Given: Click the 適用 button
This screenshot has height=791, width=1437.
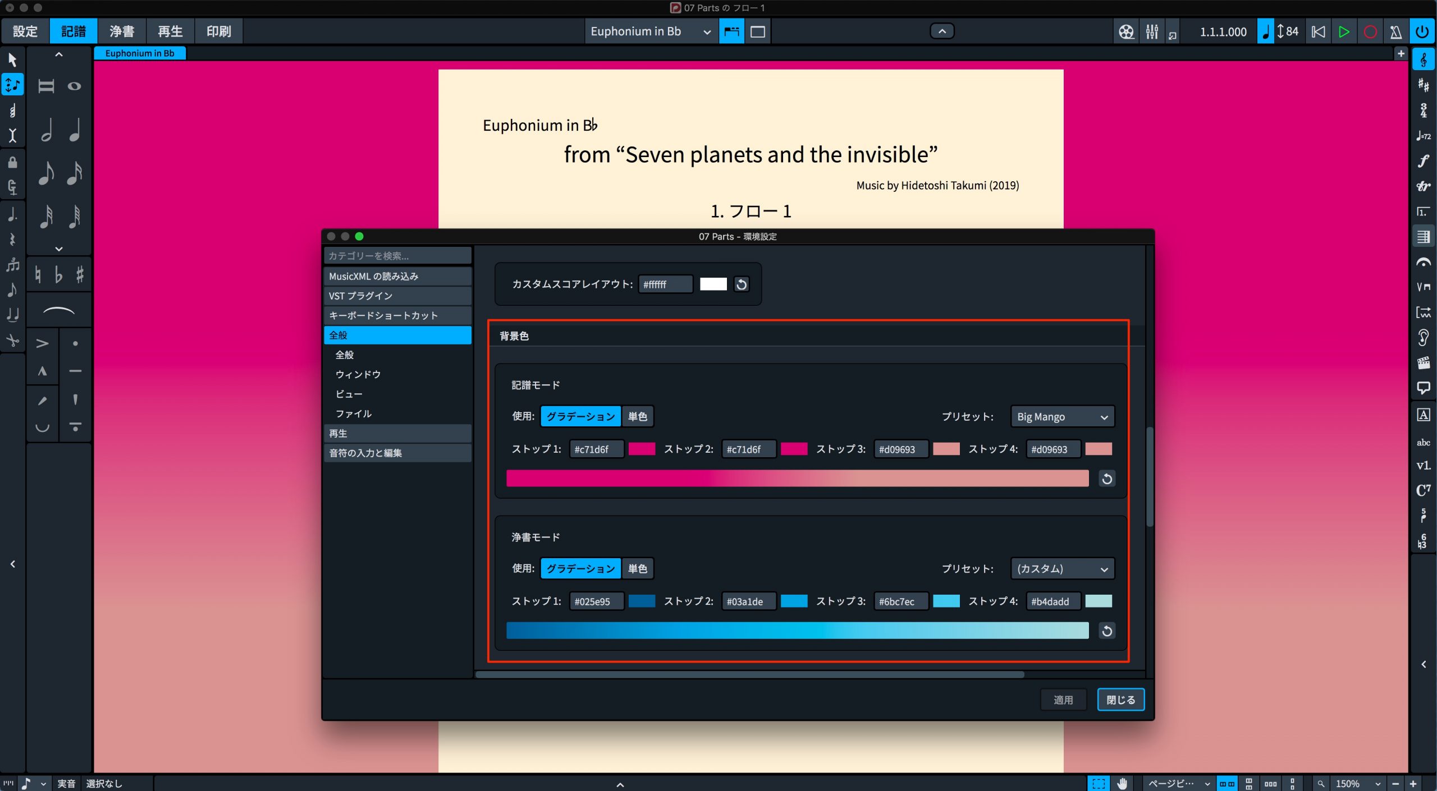Looking at the screenshot, I should coord(1063,700).
